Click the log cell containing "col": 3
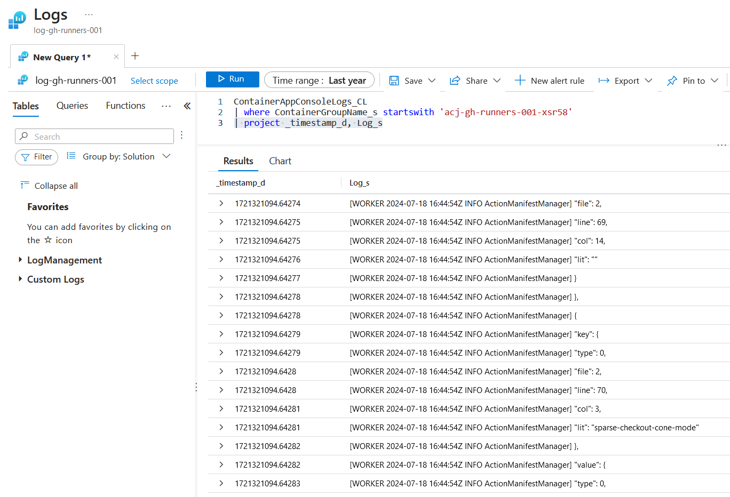Image resolution: width=730 pixels, height=497 pixels. (x=475, y=408)
